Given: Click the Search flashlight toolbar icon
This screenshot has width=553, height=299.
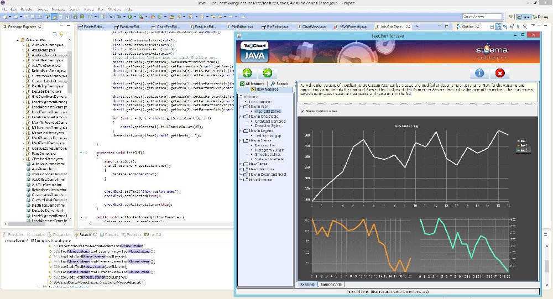Looking at the screenshot, I should click(179, 17).
